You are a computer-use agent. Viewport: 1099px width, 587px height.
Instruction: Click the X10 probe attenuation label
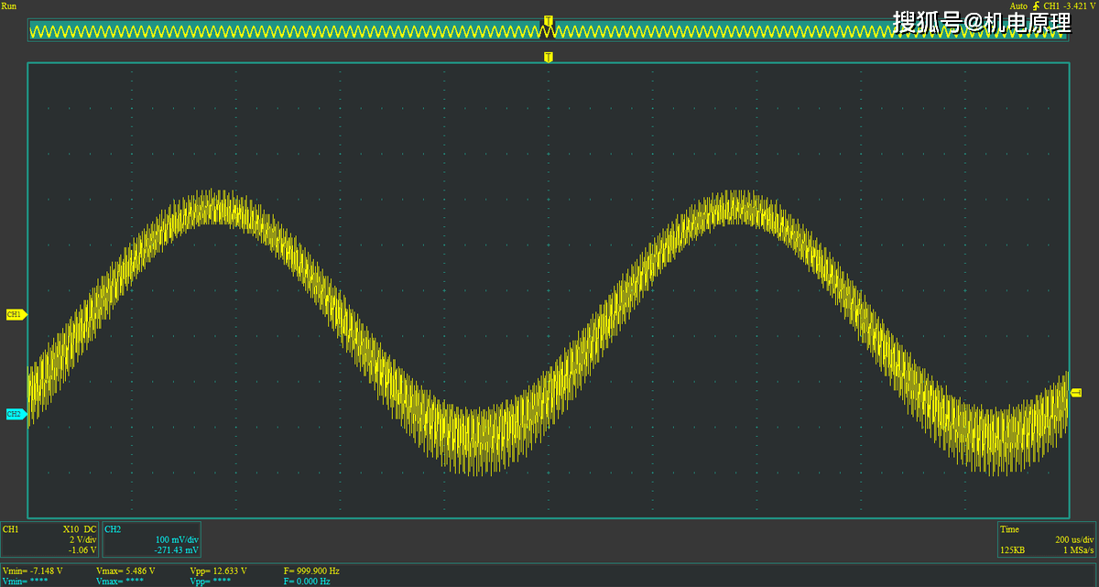pos(71,529)
